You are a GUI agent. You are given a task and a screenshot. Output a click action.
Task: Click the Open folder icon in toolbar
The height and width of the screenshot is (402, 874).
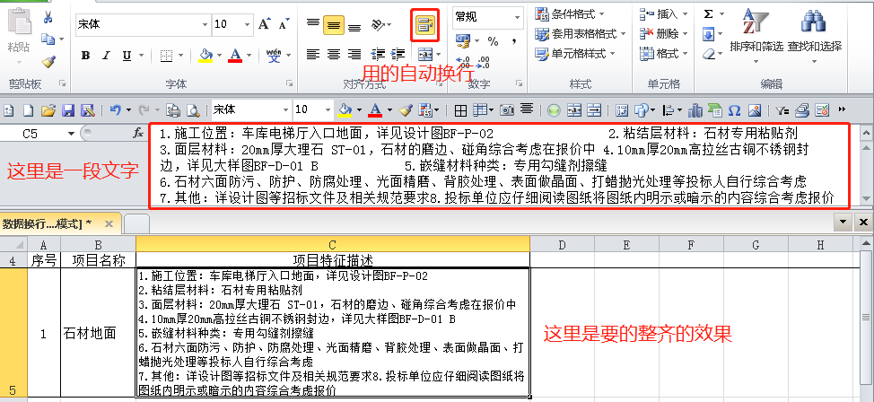[x=48, y=110]
